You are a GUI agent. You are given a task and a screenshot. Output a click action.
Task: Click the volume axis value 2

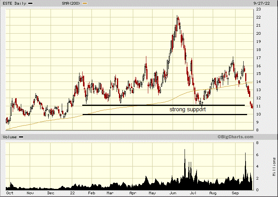[258, 178]
